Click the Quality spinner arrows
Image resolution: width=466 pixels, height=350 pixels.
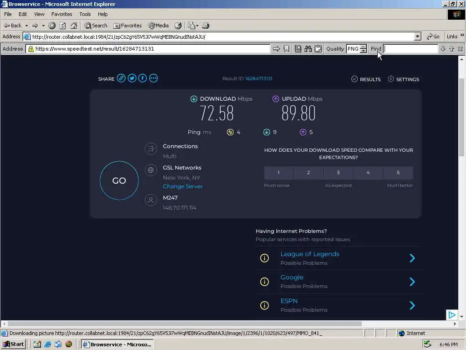click(364, 49)
